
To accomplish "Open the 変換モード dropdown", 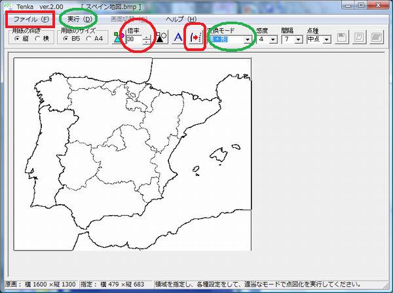I will (247, 40).
